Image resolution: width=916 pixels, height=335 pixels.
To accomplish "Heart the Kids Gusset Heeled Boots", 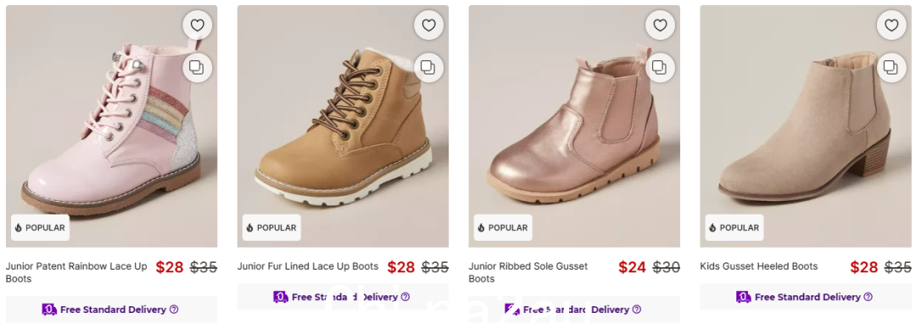I will click(891, 25).
